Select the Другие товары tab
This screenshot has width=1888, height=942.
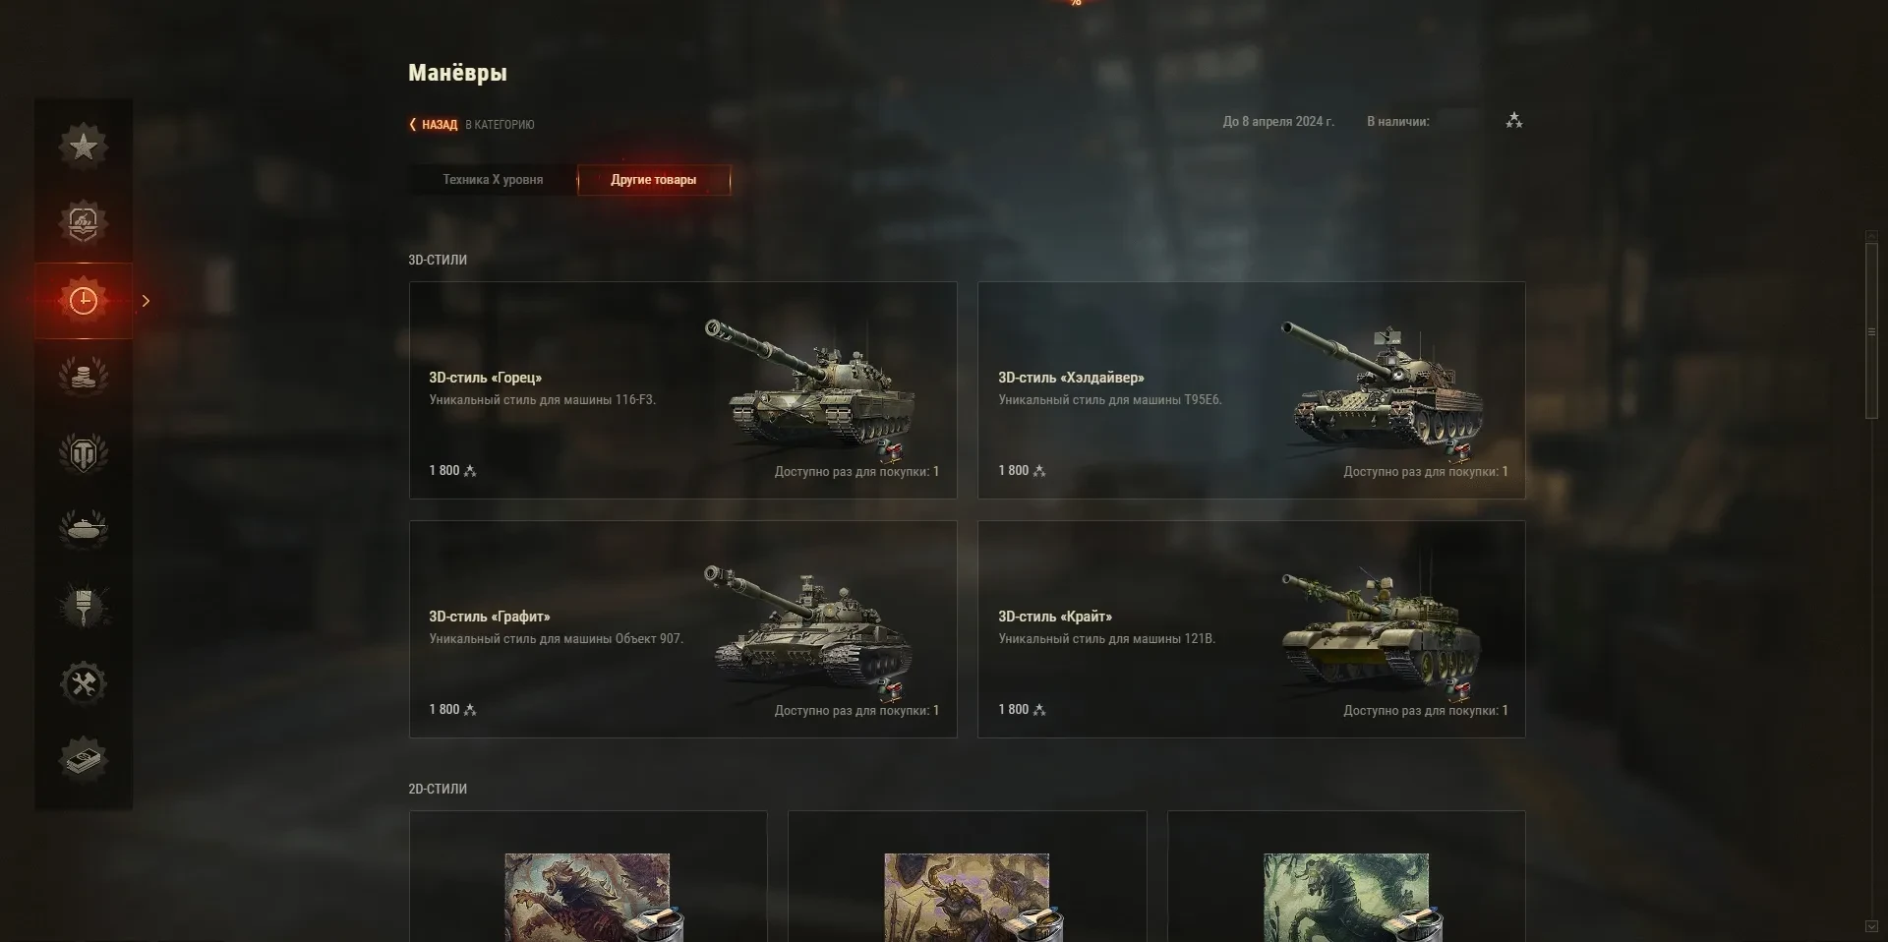tap(654, 180)
